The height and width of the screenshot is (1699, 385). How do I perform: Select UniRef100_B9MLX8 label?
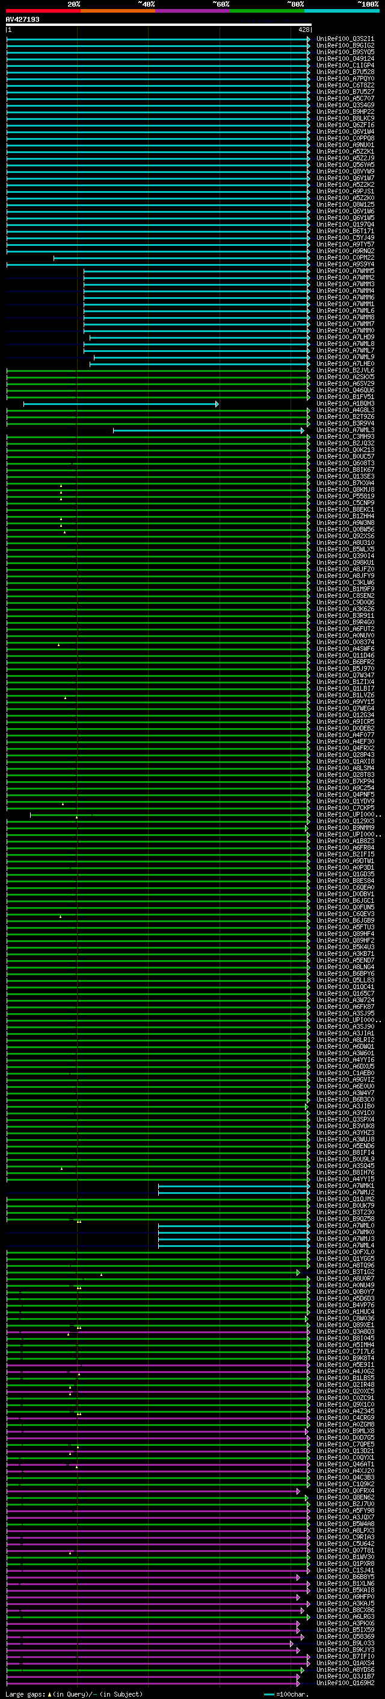point(345,1431)
